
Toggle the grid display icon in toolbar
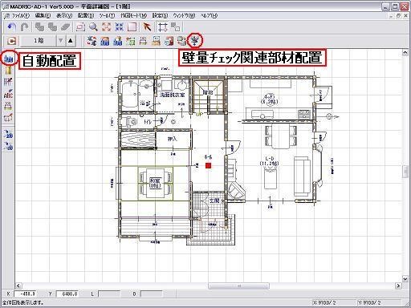pos(163,27)
